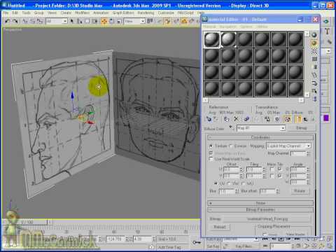Click the Undo arrow in main toolbar
This screenshot has width=336, height=252.
coord(8,21)
